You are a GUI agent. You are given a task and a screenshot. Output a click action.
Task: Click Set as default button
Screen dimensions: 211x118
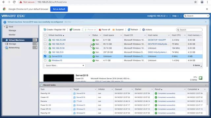(59, 9)
